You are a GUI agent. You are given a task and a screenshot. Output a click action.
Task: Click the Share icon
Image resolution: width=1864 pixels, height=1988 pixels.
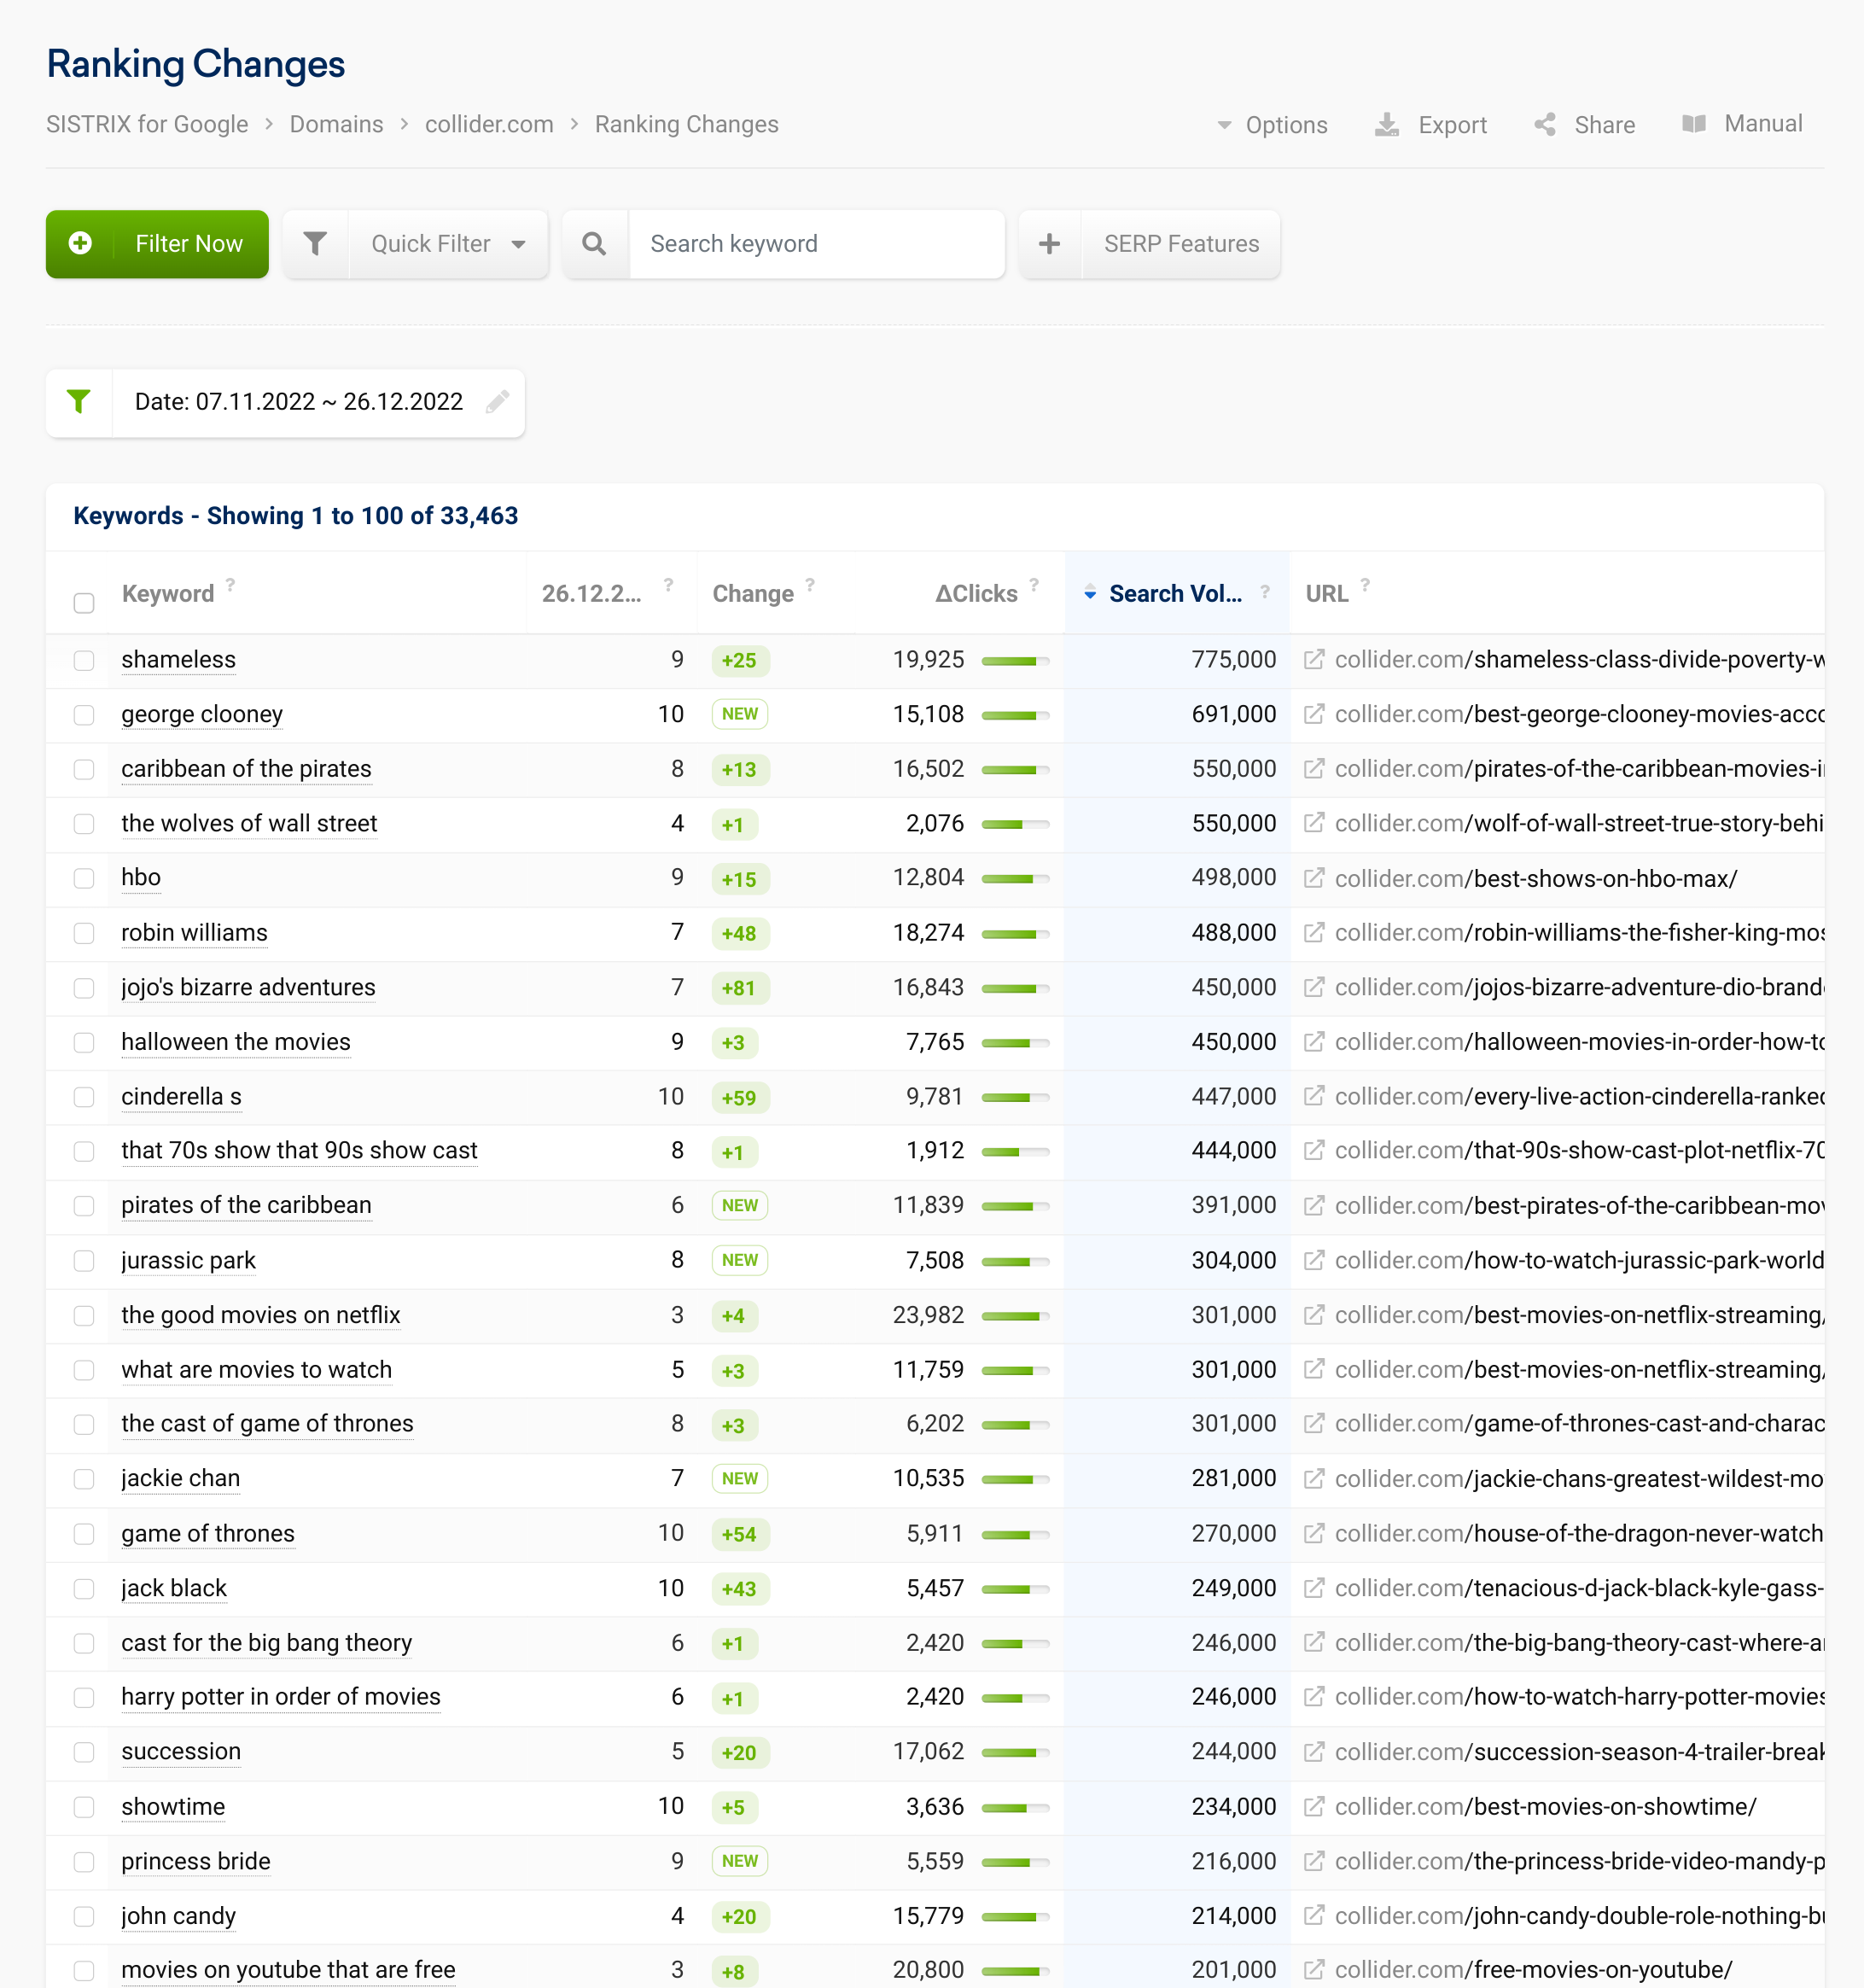coord(1545,125)
